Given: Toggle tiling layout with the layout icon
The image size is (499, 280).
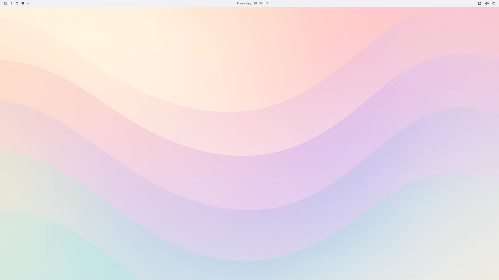Looking at the screenshot, I should click(x=6, y=3).
